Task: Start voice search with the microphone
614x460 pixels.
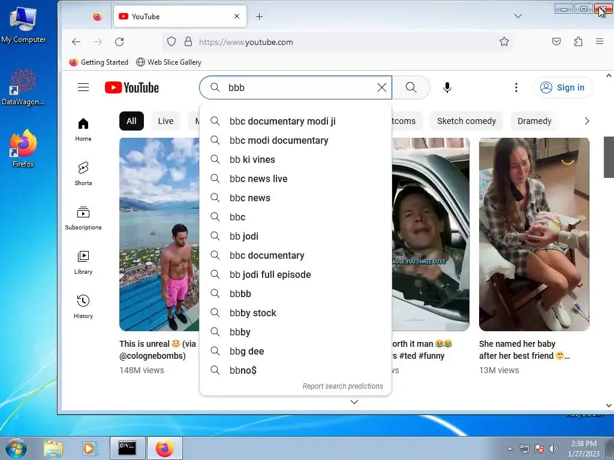Action: 447,87
